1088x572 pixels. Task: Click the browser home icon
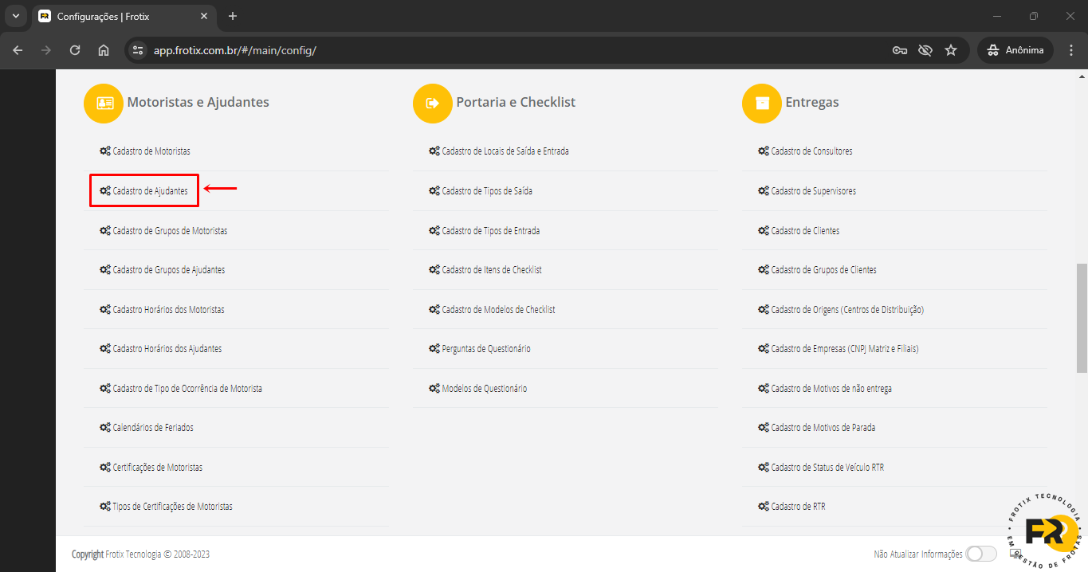[x=104, y=50]
